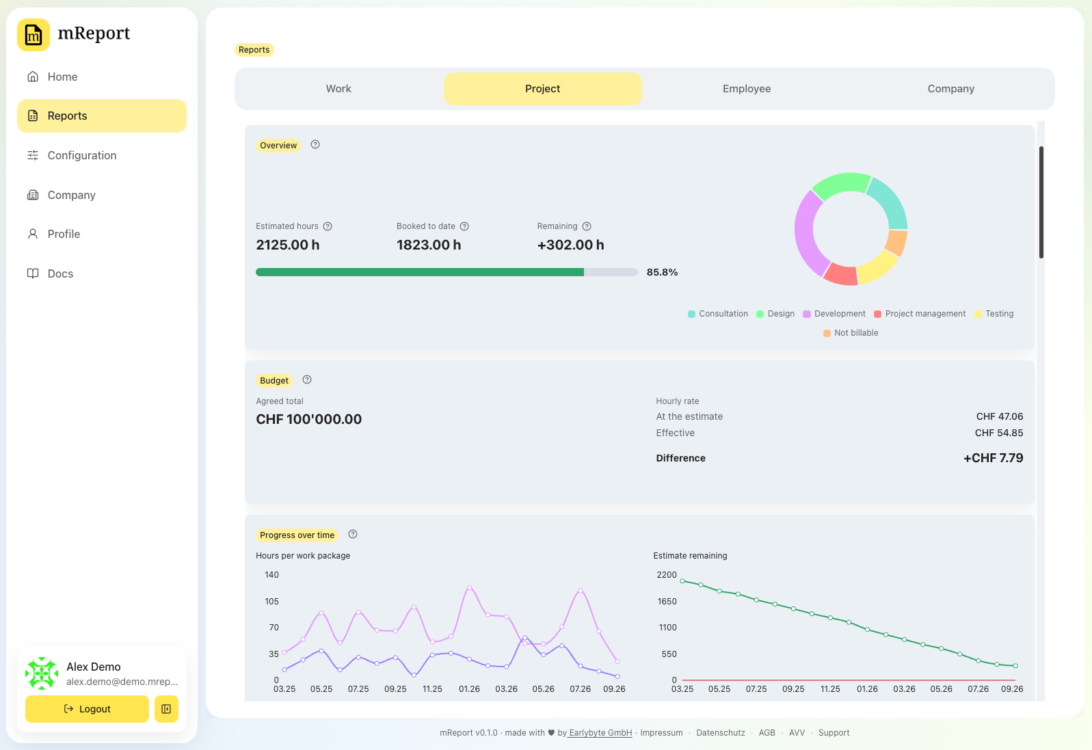Screen dimensions: 1092x750
Task: Switch to the Company report tab
Action: coord(951,89)
